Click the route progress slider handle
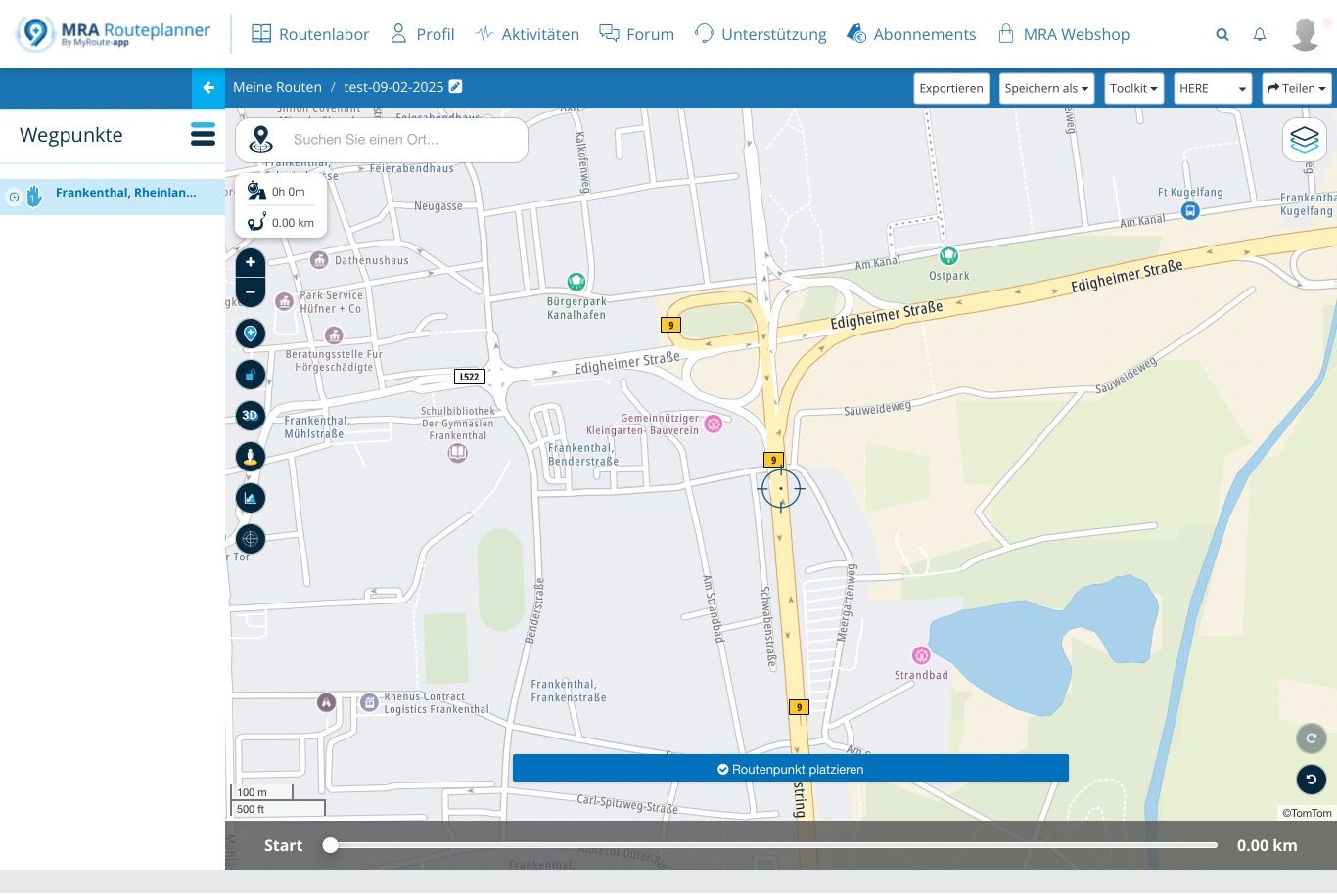1337x894 pixels. click(331, 845)
